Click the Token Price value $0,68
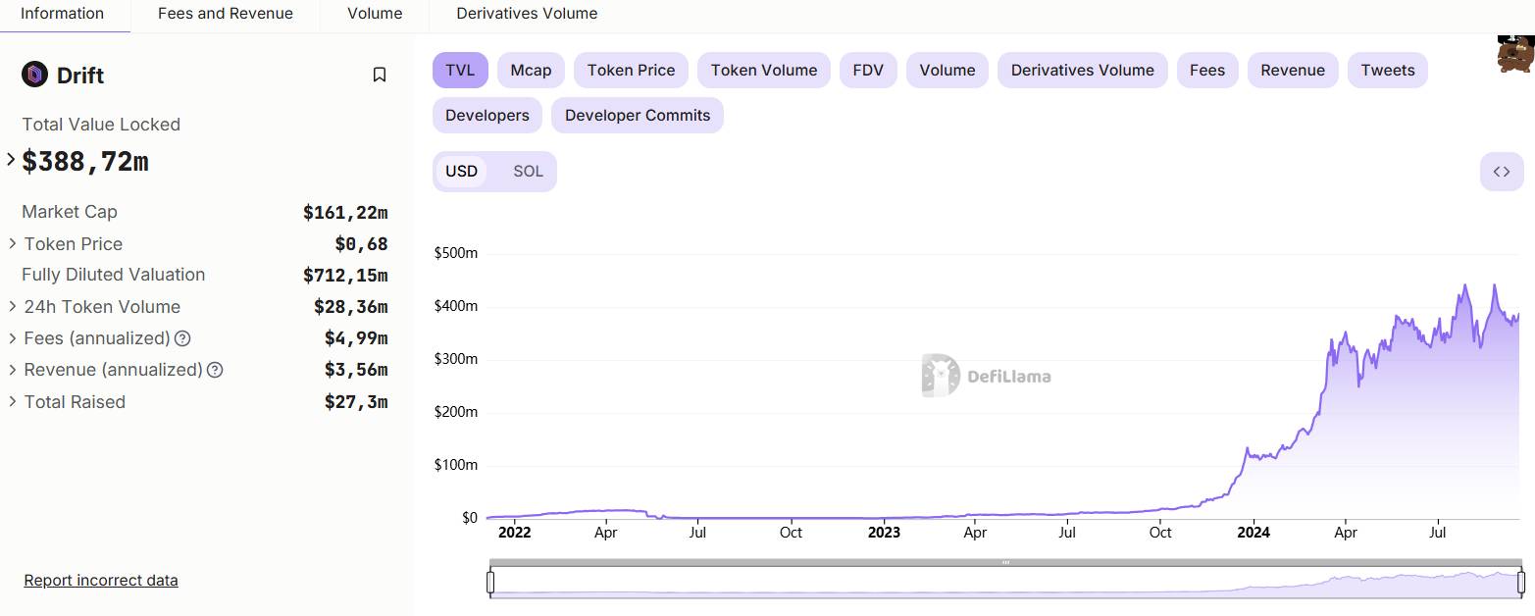Image resolution: width=1535 pixels, height=616 pixels. [x=361, y=244]
